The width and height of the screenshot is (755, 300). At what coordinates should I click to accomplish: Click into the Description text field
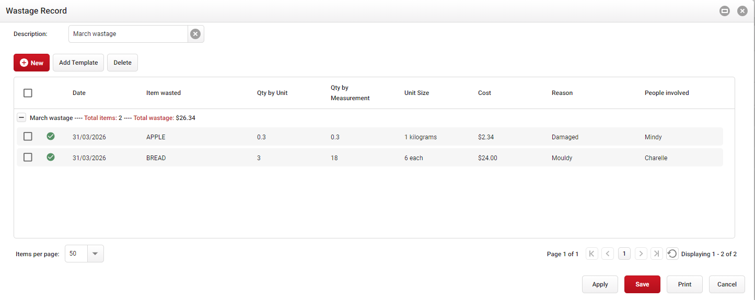click(x=128, y=34)
